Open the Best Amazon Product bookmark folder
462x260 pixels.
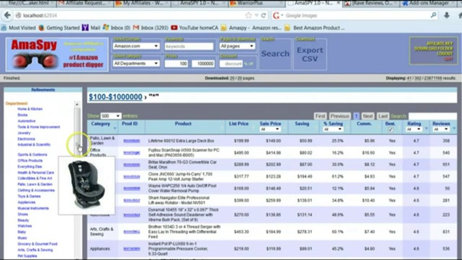tap(314, 28)
